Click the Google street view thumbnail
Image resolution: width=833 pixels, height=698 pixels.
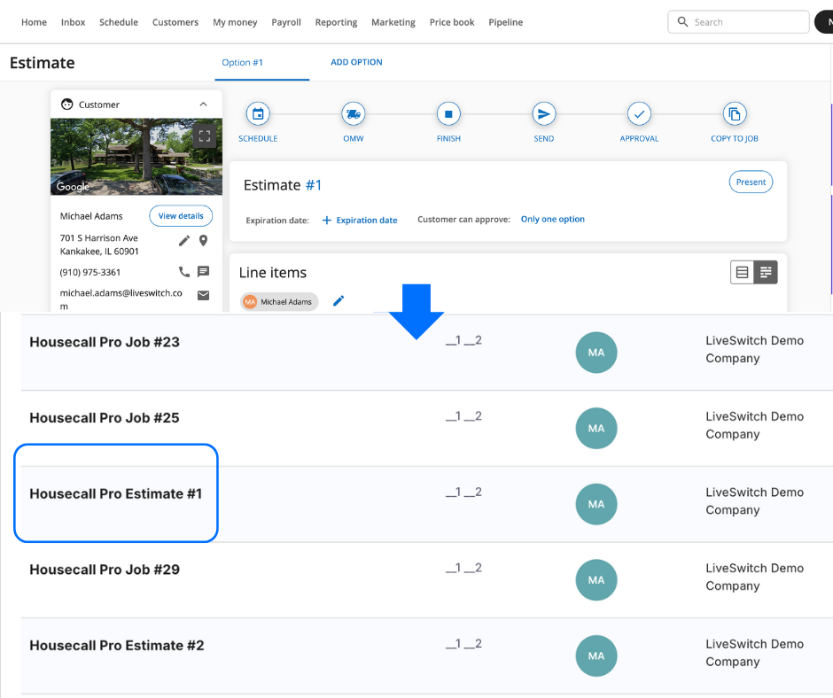coord(136,157)
